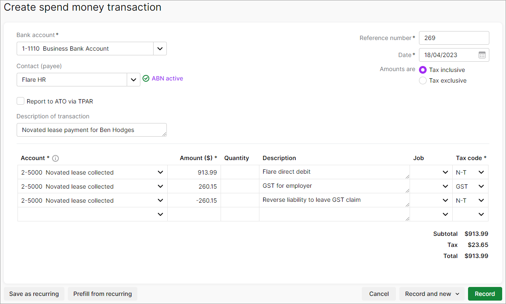
Task: Open the date picker calendar icon
Action: [482, 55]
